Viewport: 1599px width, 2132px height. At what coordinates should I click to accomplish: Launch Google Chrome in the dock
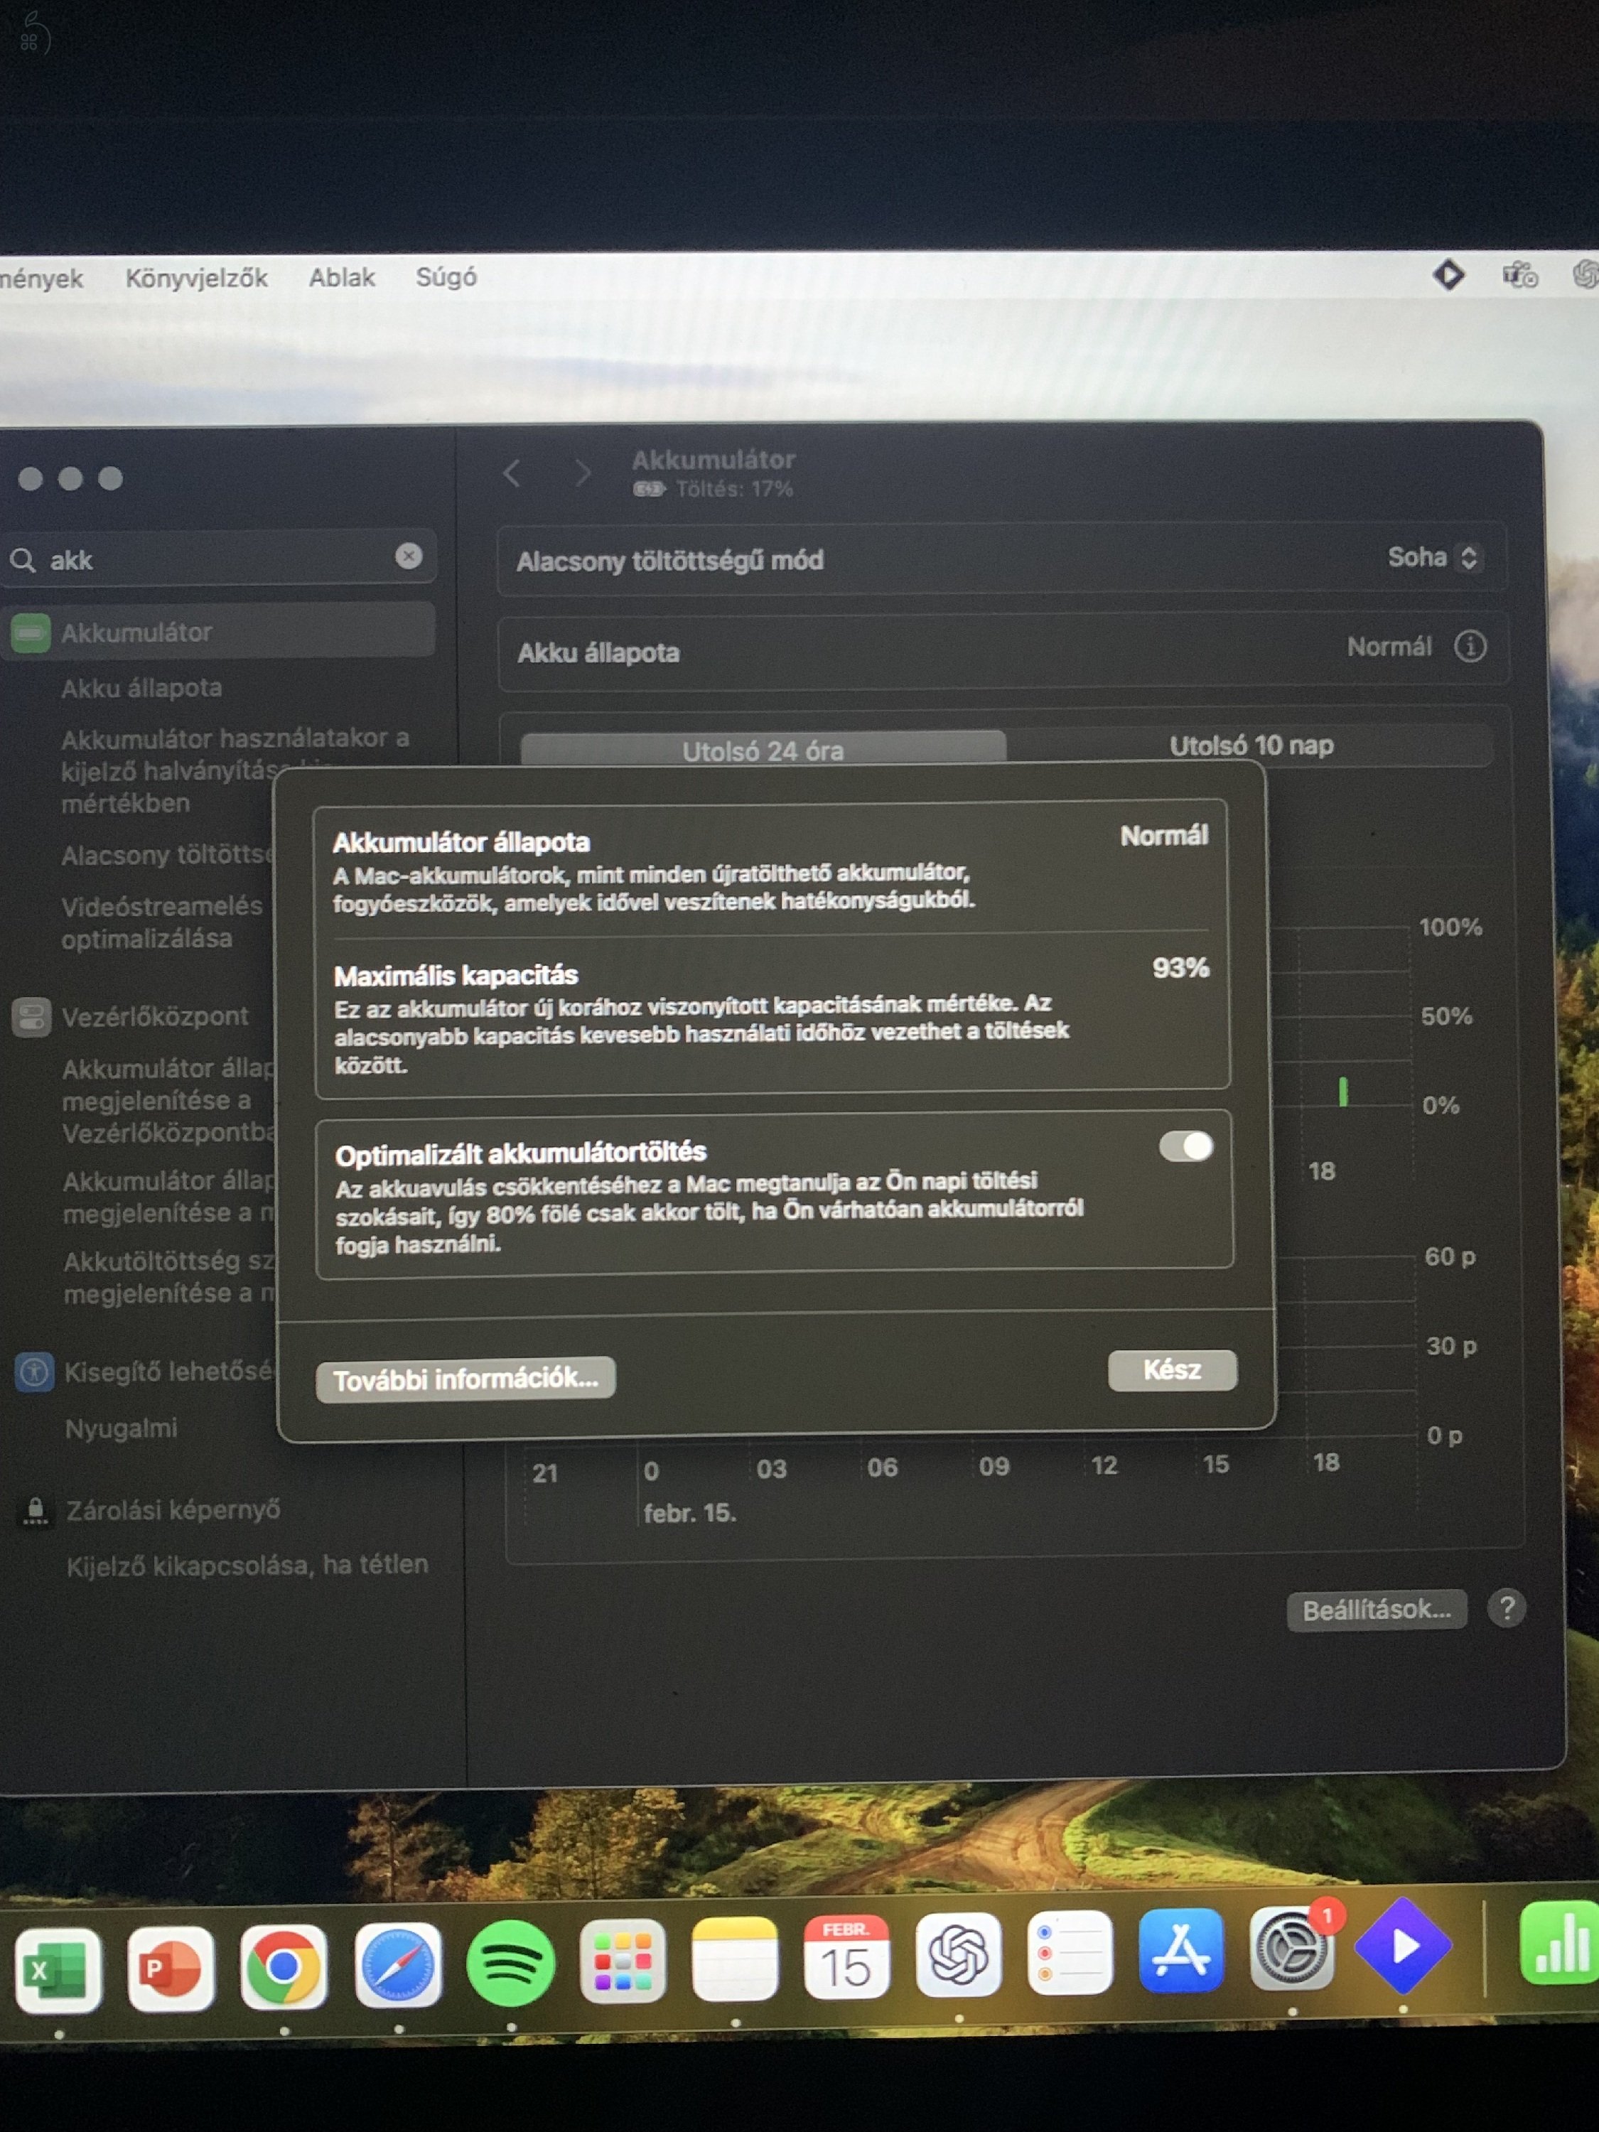pos(284,1965)
